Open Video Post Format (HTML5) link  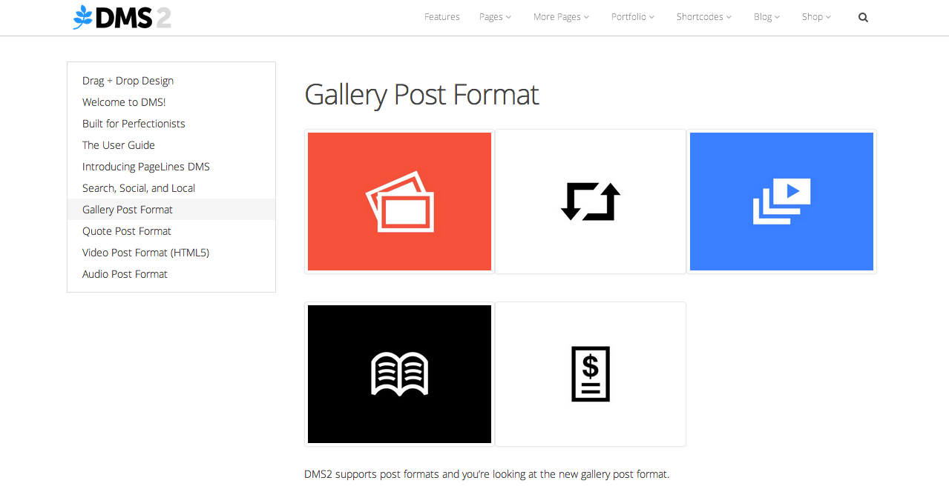145,253
